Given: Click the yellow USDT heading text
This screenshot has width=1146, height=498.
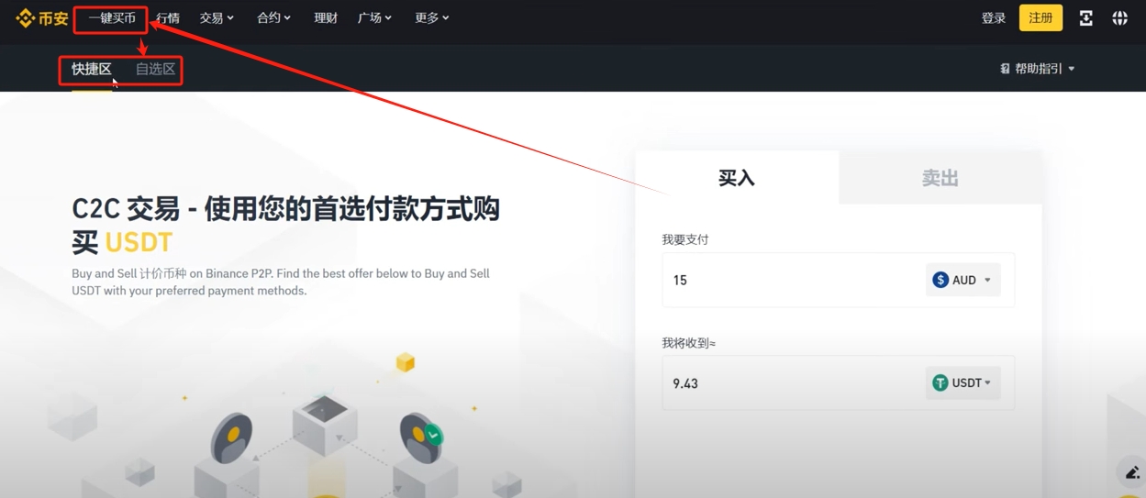Looking at the screenshot, I should (x=139, y=242).
